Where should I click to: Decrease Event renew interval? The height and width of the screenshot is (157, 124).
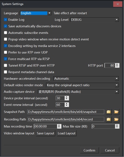click(66, 106)
